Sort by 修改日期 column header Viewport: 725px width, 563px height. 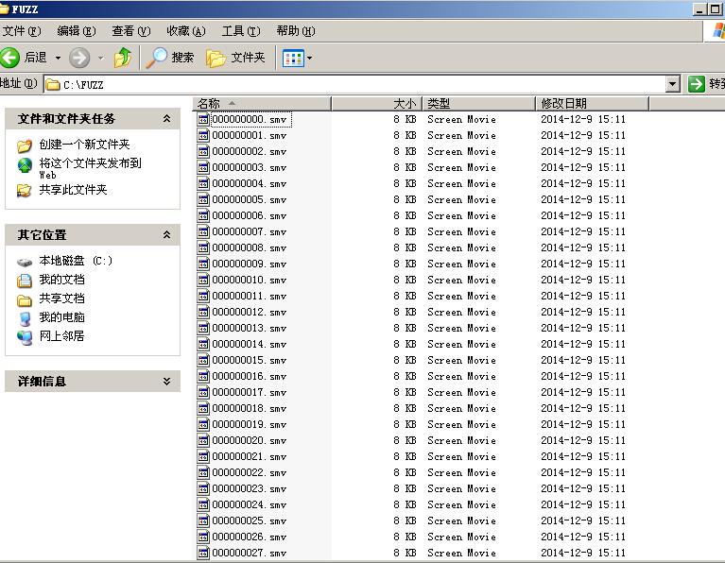pos(593,104)
